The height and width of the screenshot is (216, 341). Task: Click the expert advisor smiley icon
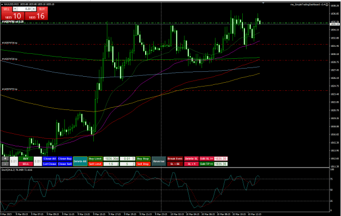pyautogui.click(x=327, y=4)
